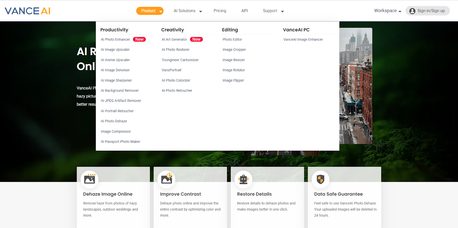Open the API page
458x228 pixels.
pyautogui.click(x=244, y=11)
